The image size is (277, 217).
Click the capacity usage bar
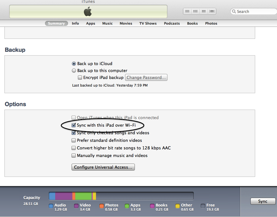[x=121, y=196]
